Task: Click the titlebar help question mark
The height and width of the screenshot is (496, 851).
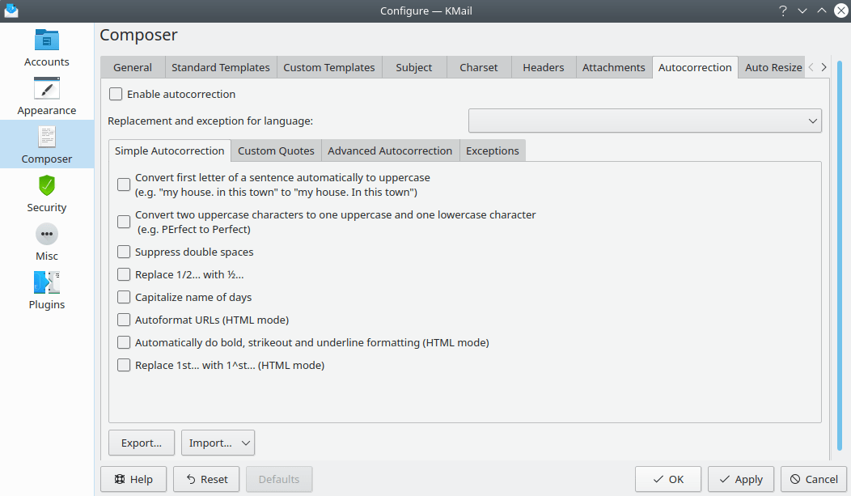Action: [781, 11]
